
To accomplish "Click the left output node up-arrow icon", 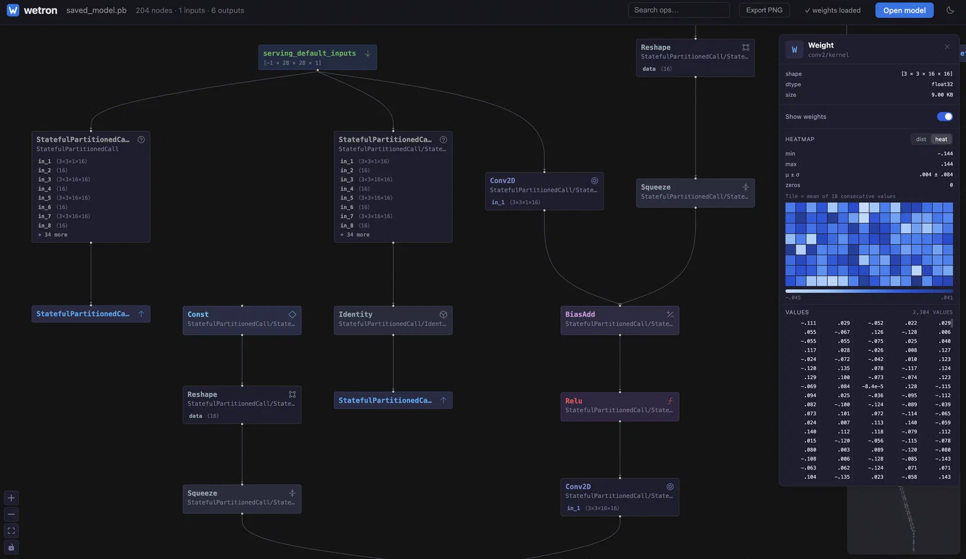I will tap(141, 314).
